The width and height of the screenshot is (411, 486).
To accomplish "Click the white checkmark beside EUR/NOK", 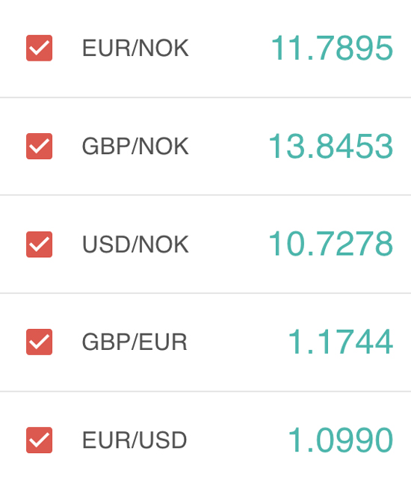I will pyautogui.click(x=39, y=48).
